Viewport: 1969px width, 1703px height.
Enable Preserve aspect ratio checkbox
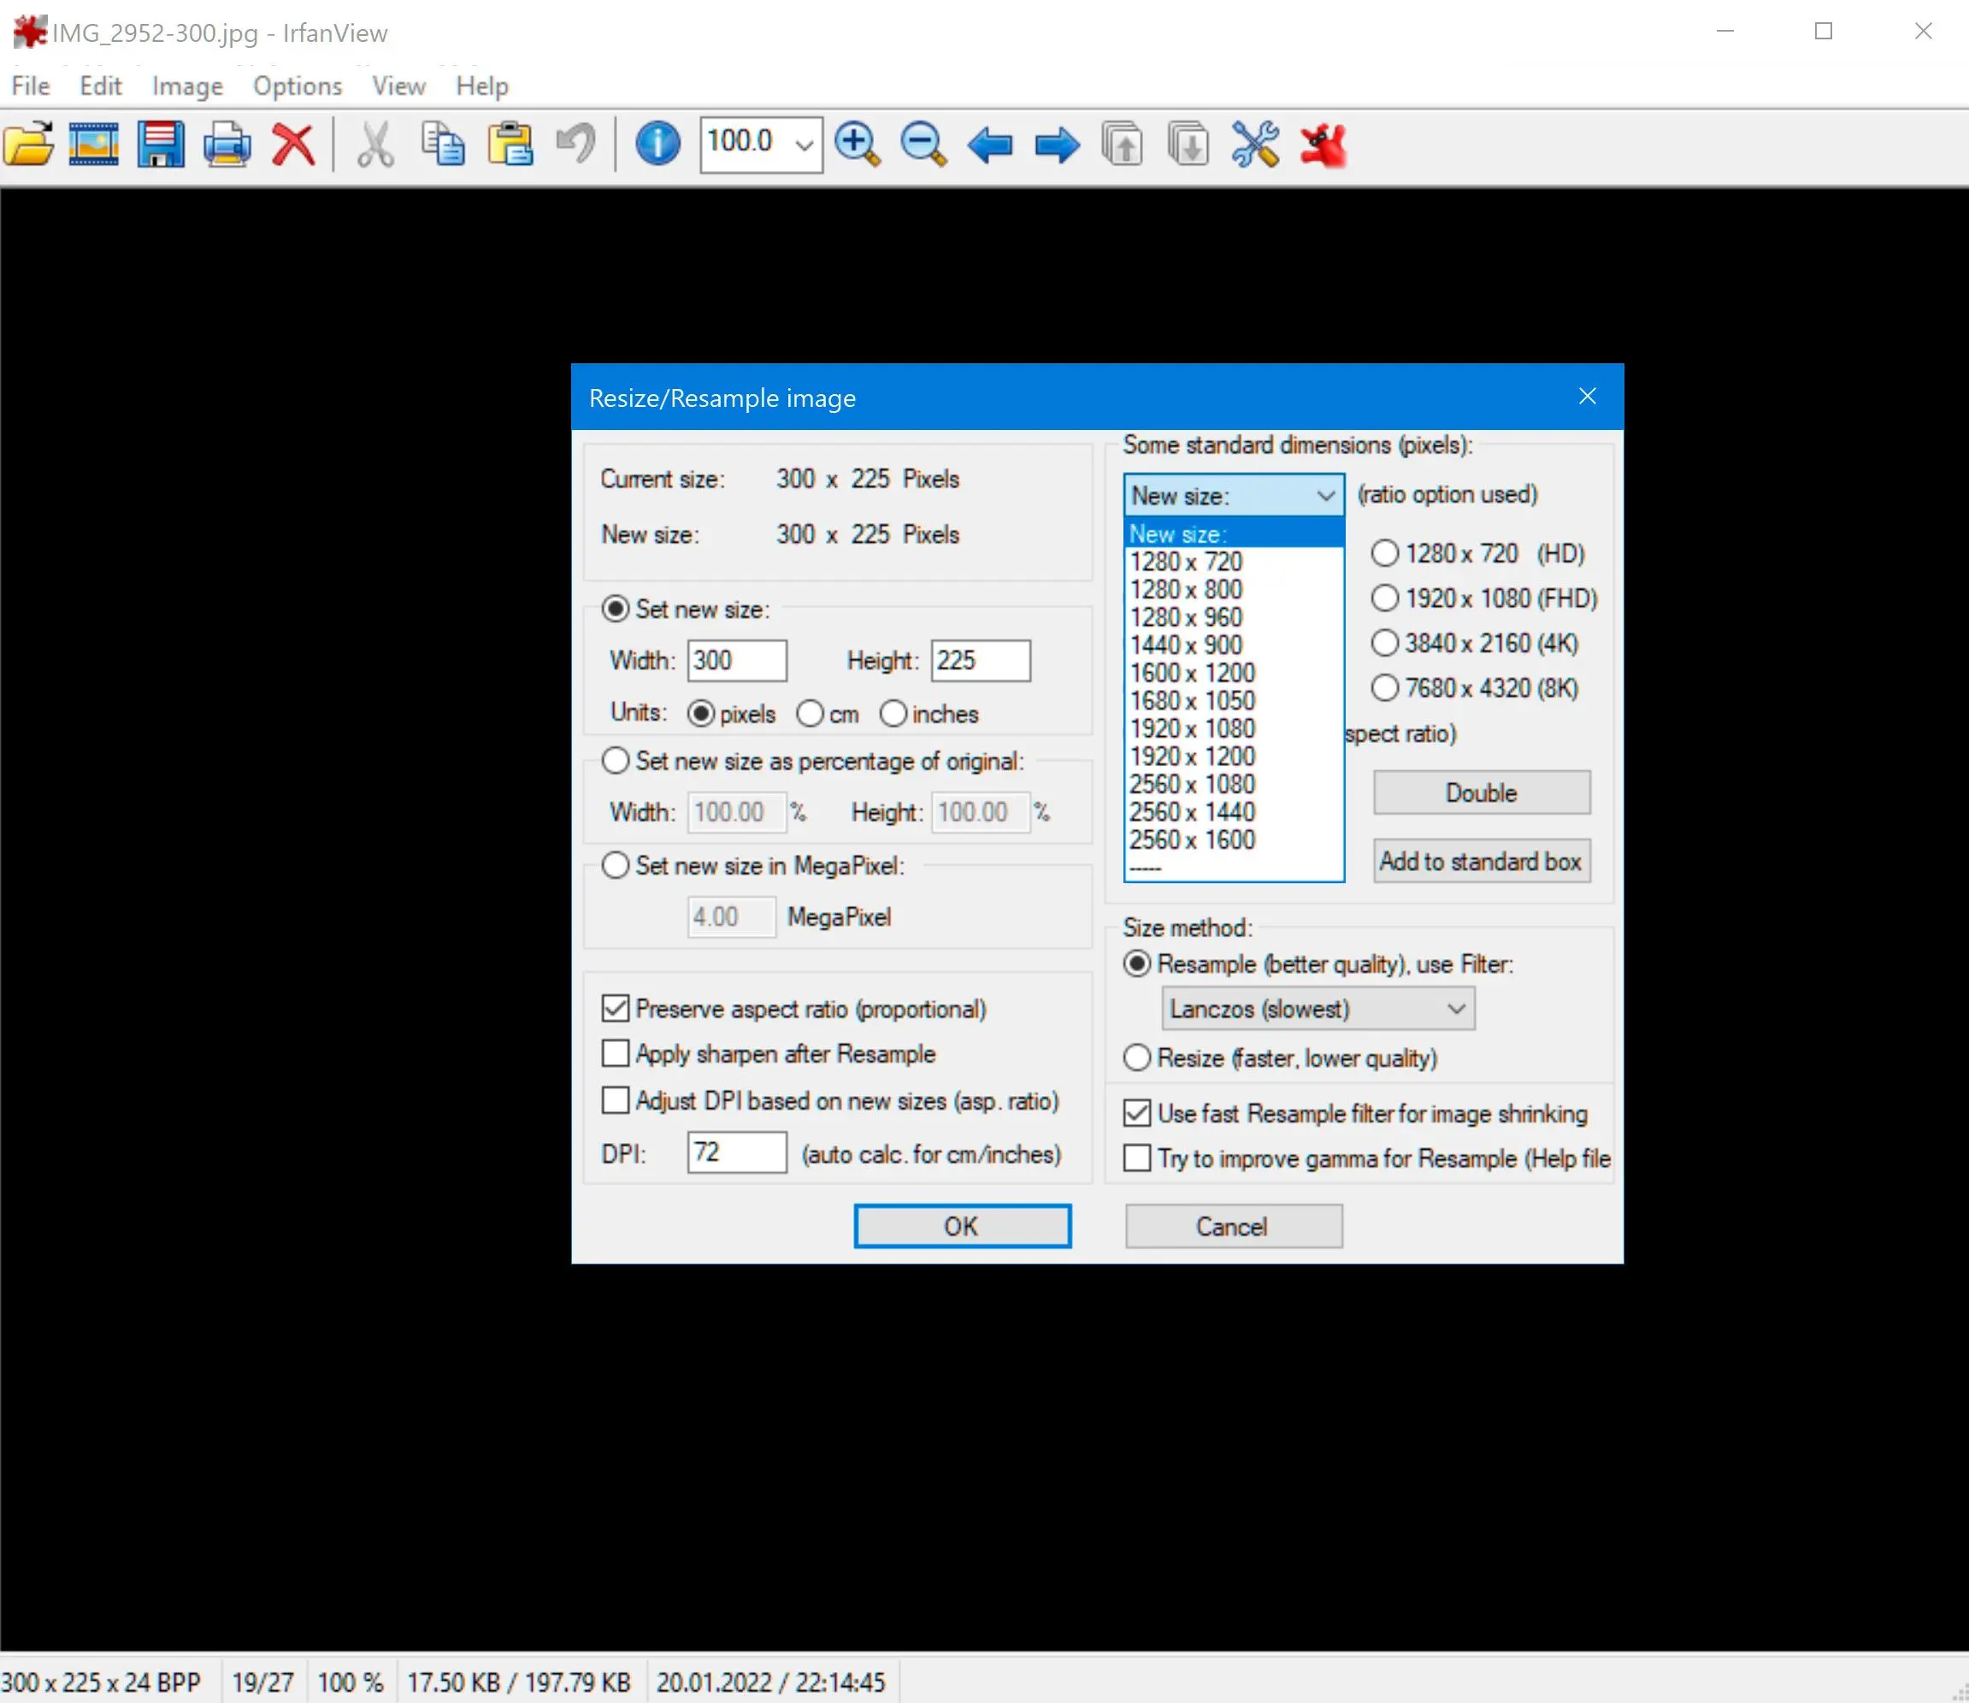(x=616, y=1008)
